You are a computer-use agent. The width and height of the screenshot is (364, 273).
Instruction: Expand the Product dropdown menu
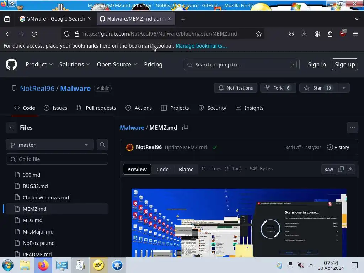[x=39, y=64]
